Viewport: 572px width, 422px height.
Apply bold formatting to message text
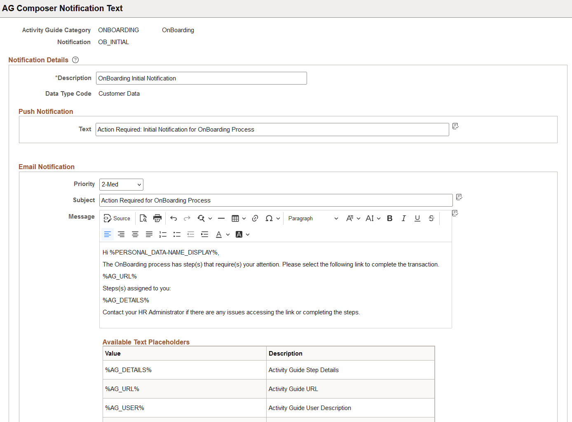[389, 218]
